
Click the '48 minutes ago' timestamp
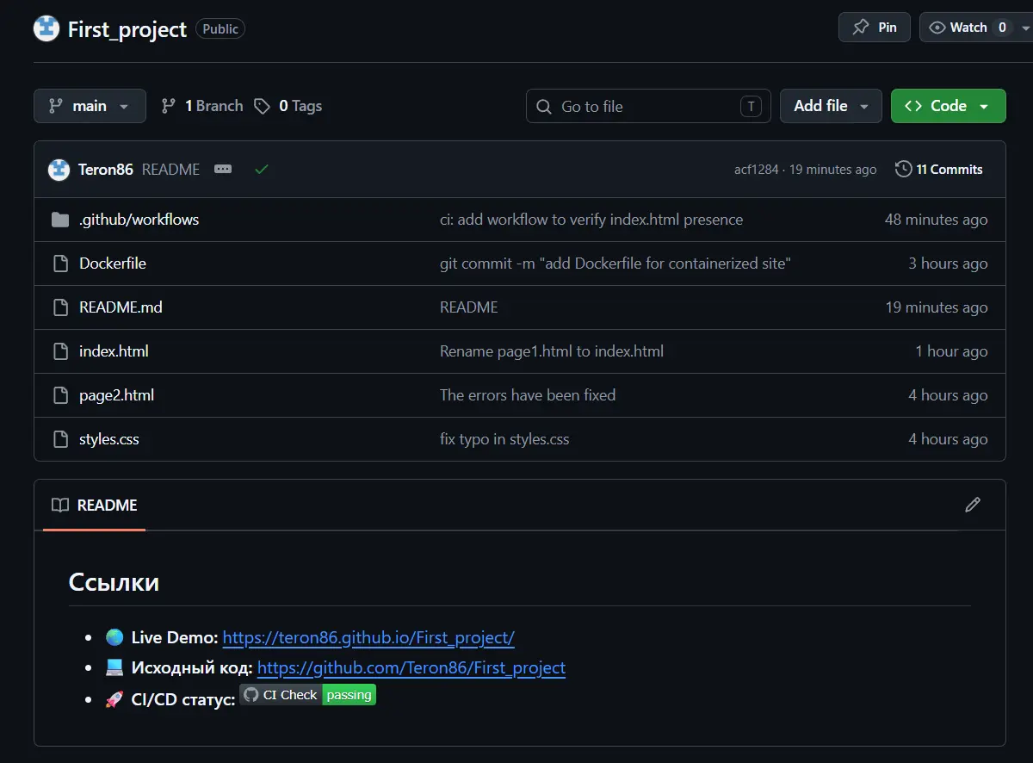[x=936, y=220]
